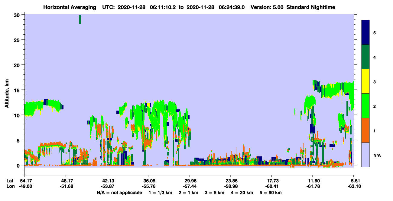The width and height of the screenshot is (393, 201).
Task: Click the y-axis tick label 0
Action: point(19,165)
